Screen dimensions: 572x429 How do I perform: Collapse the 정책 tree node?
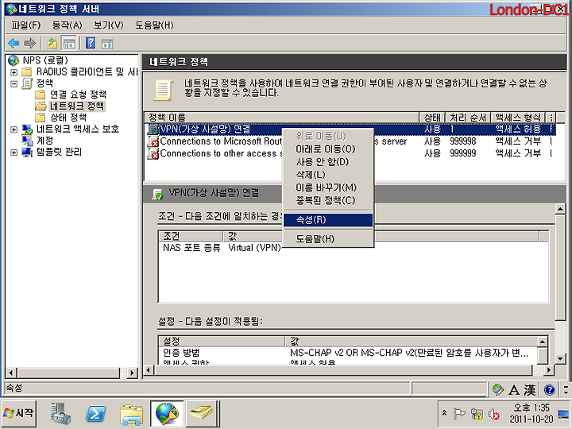[x=14, y=84]
